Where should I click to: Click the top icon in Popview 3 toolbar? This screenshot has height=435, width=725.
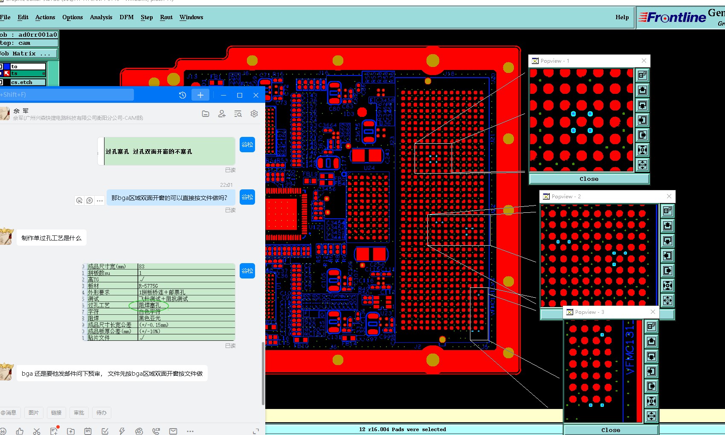[651, 326]
